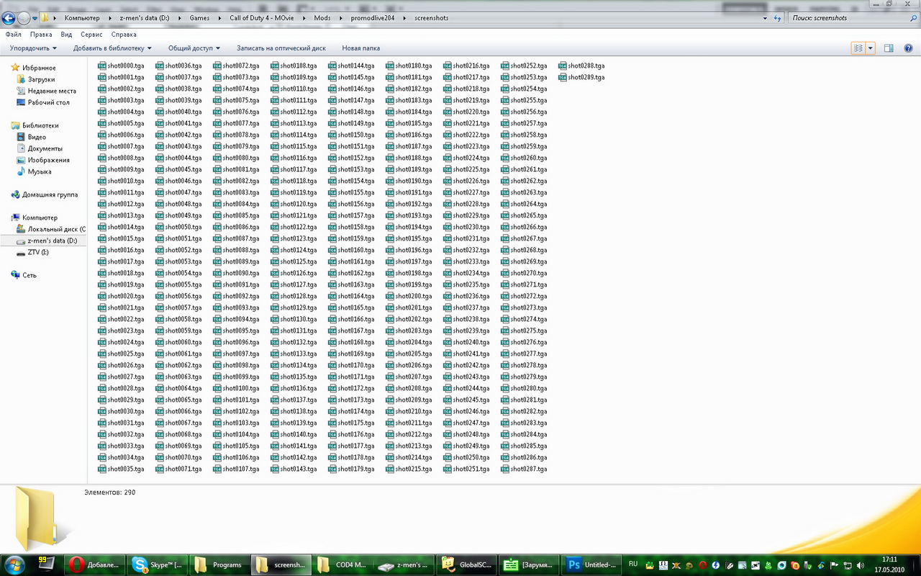Click the change view icon
The height and width of the screenshot is (576, 921).
coord(858,48)
